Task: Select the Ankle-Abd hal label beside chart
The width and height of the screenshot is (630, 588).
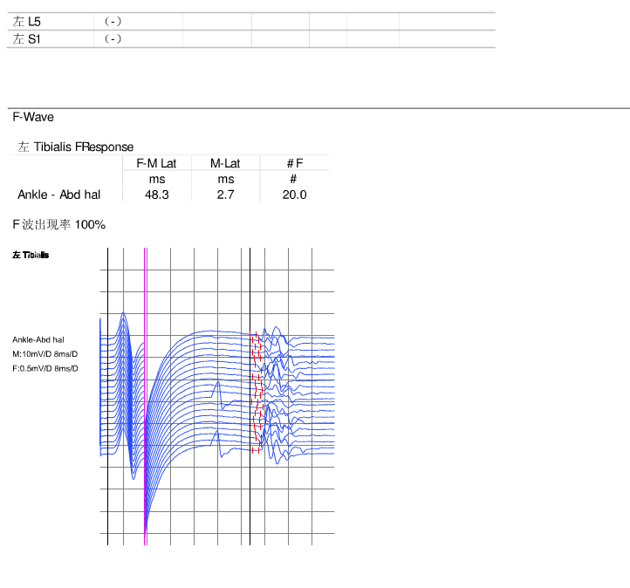Action: coord(38,339)
